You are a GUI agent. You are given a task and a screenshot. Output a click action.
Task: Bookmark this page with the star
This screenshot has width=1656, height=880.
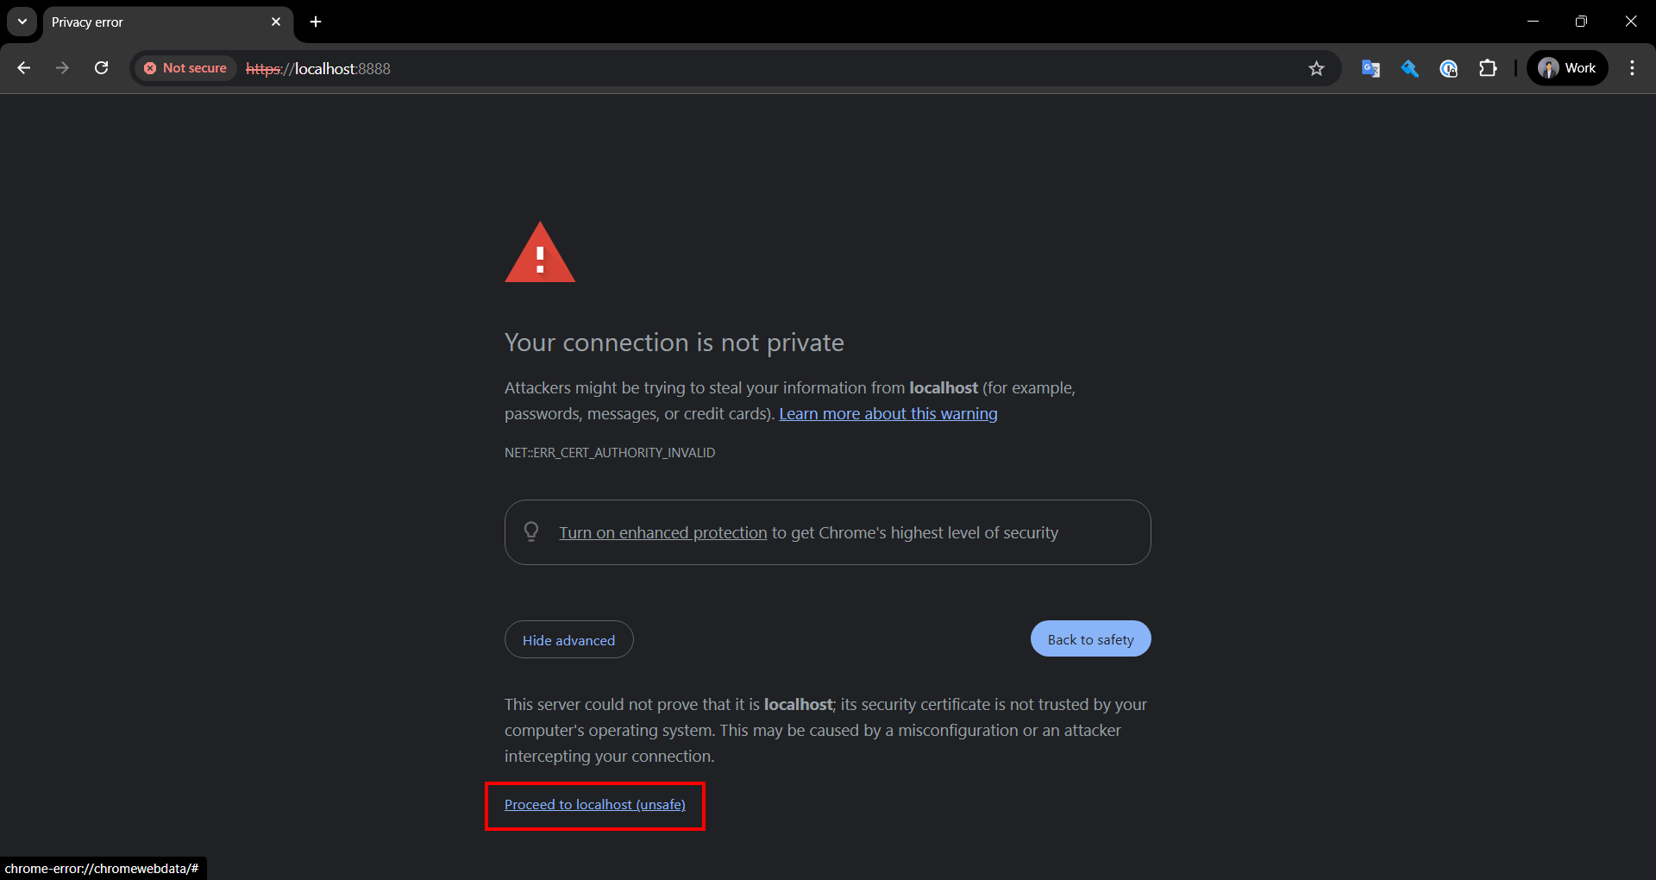[1316, 68]
